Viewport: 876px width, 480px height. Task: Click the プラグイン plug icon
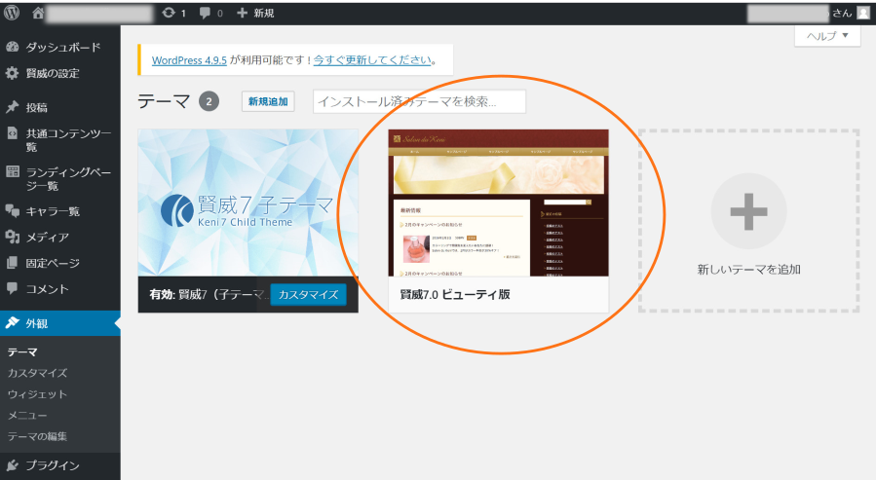[13, 465]
